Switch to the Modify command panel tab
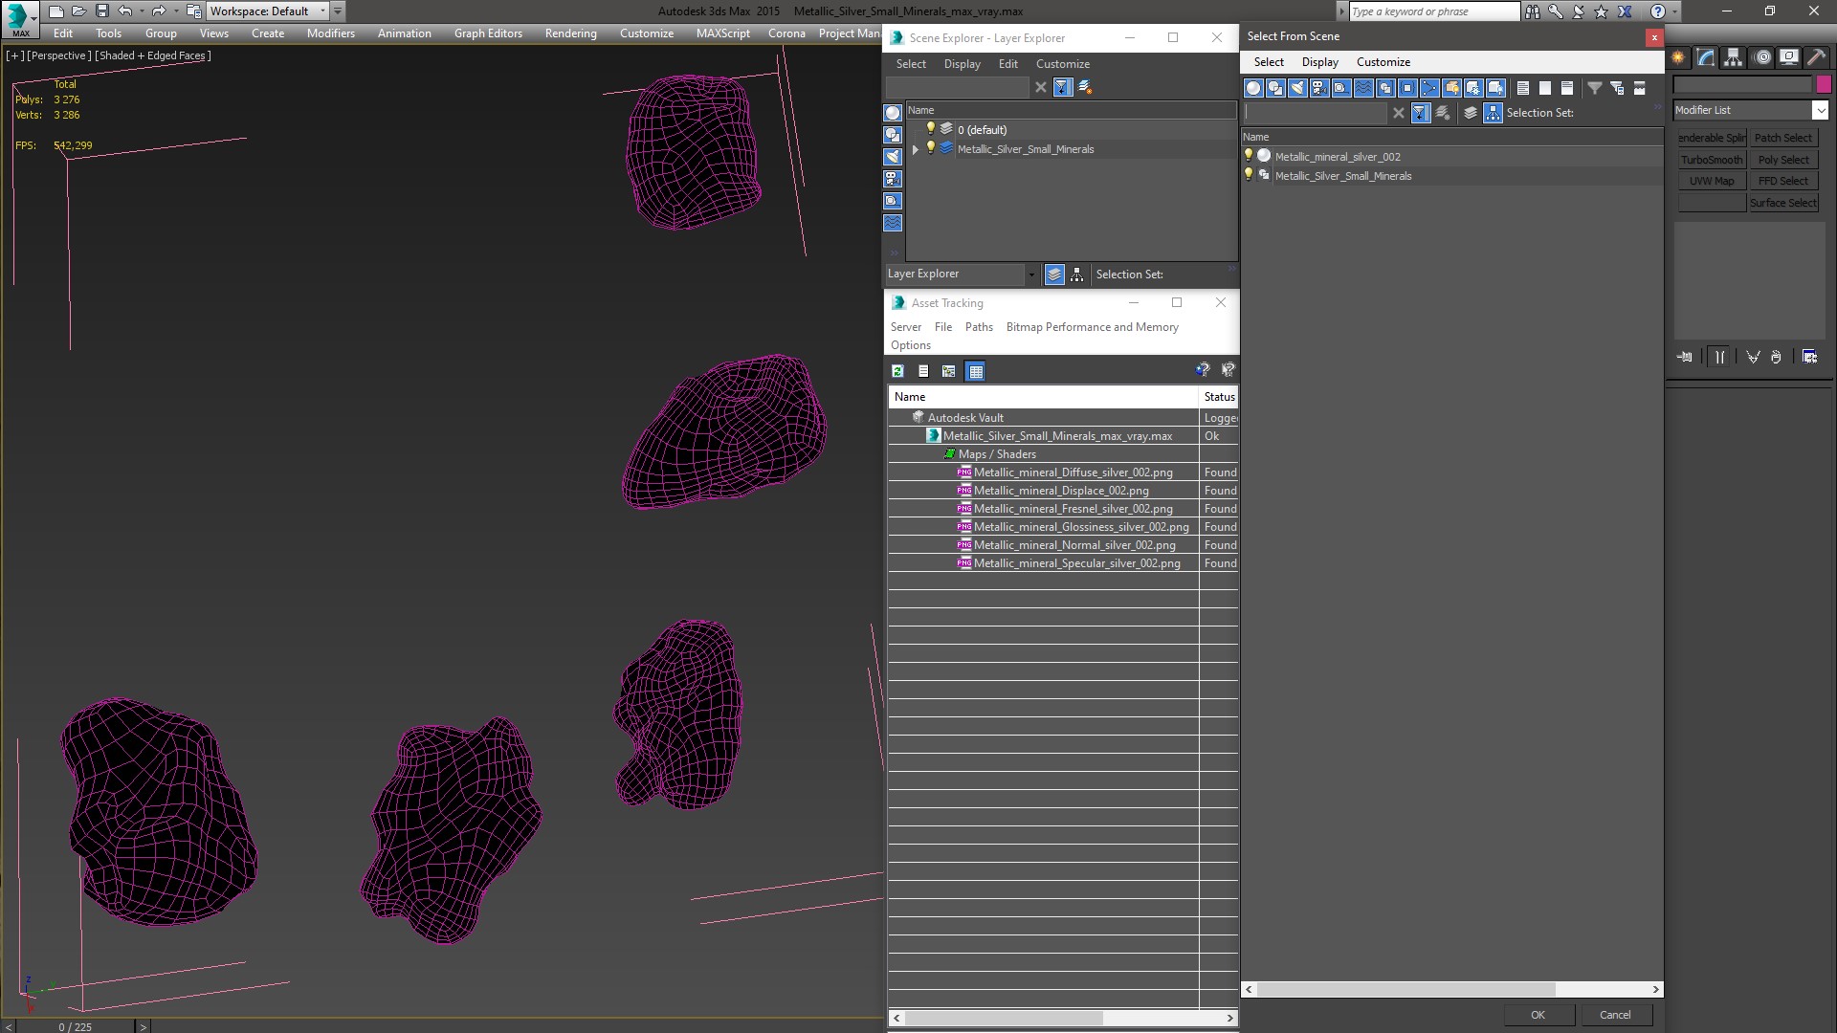The height and width of the screenshot is (1033, 1837). [1706, 57]
